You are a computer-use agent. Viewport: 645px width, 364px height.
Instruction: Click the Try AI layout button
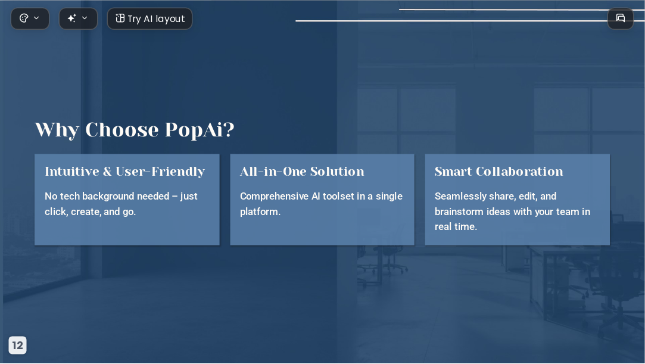149,18
